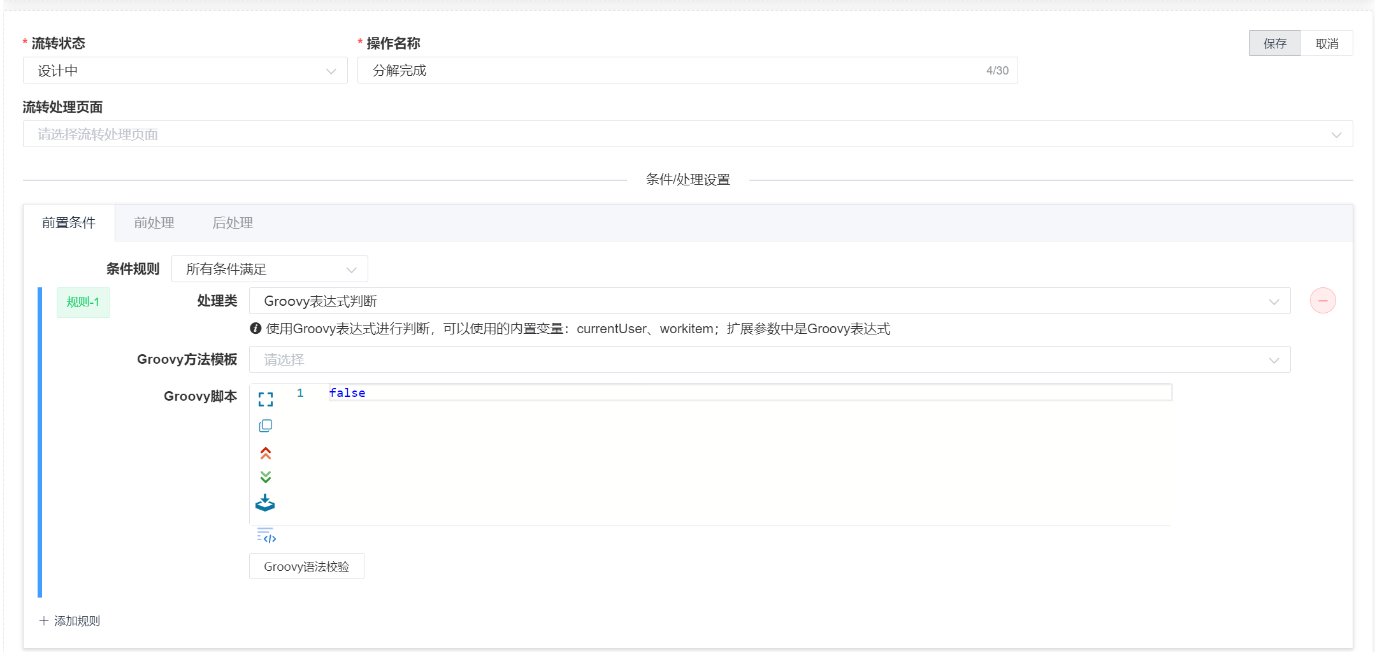Click the green double-down chevron icon

pos(266,477)
